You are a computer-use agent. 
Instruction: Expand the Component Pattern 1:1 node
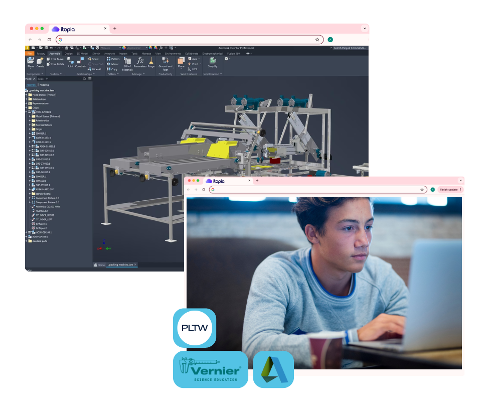(30, 198)
